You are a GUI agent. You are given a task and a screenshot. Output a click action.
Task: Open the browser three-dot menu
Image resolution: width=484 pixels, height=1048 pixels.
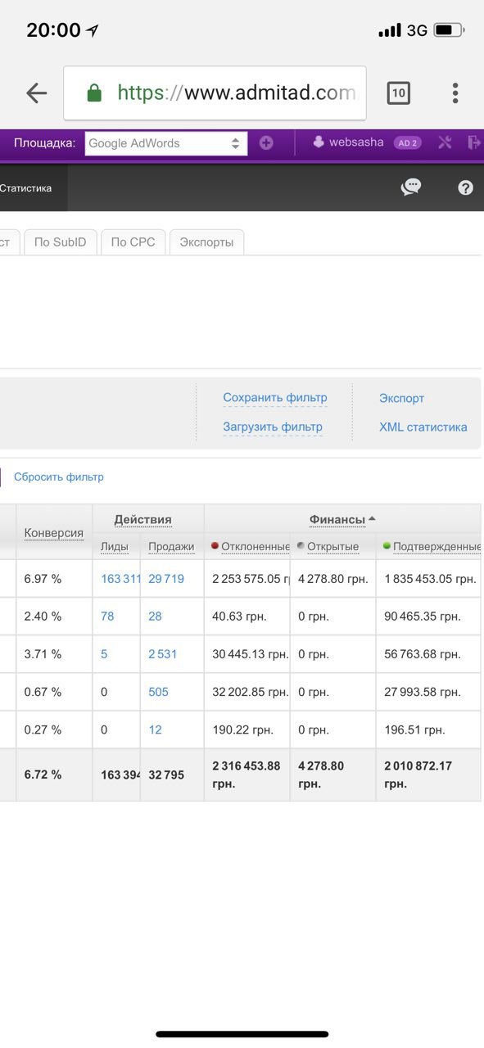[x=455, y=93]
